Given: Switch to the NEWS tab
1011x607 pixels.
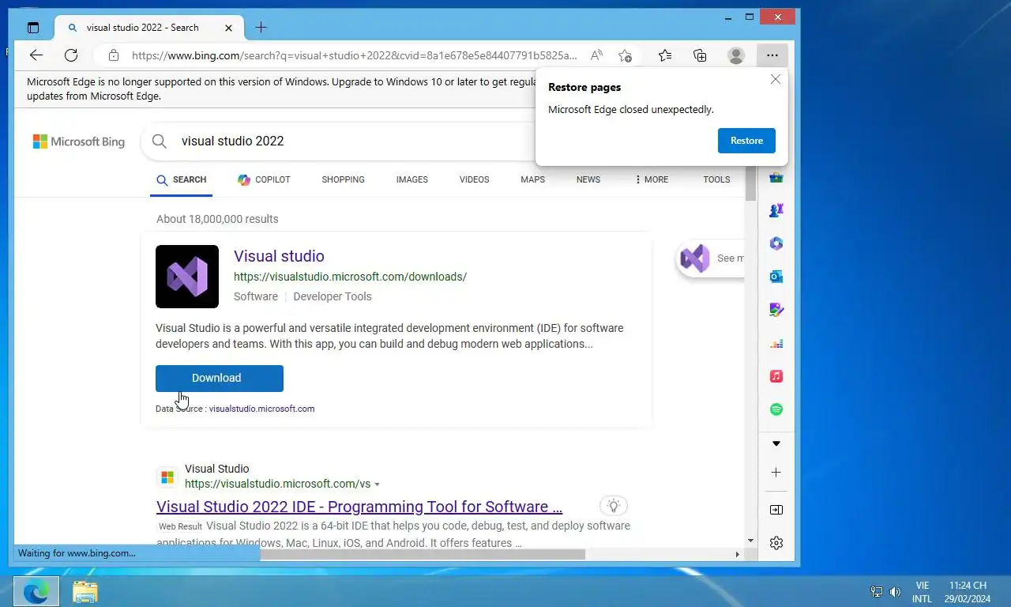Looking at the screenshot, I should (x=588, y=179).
